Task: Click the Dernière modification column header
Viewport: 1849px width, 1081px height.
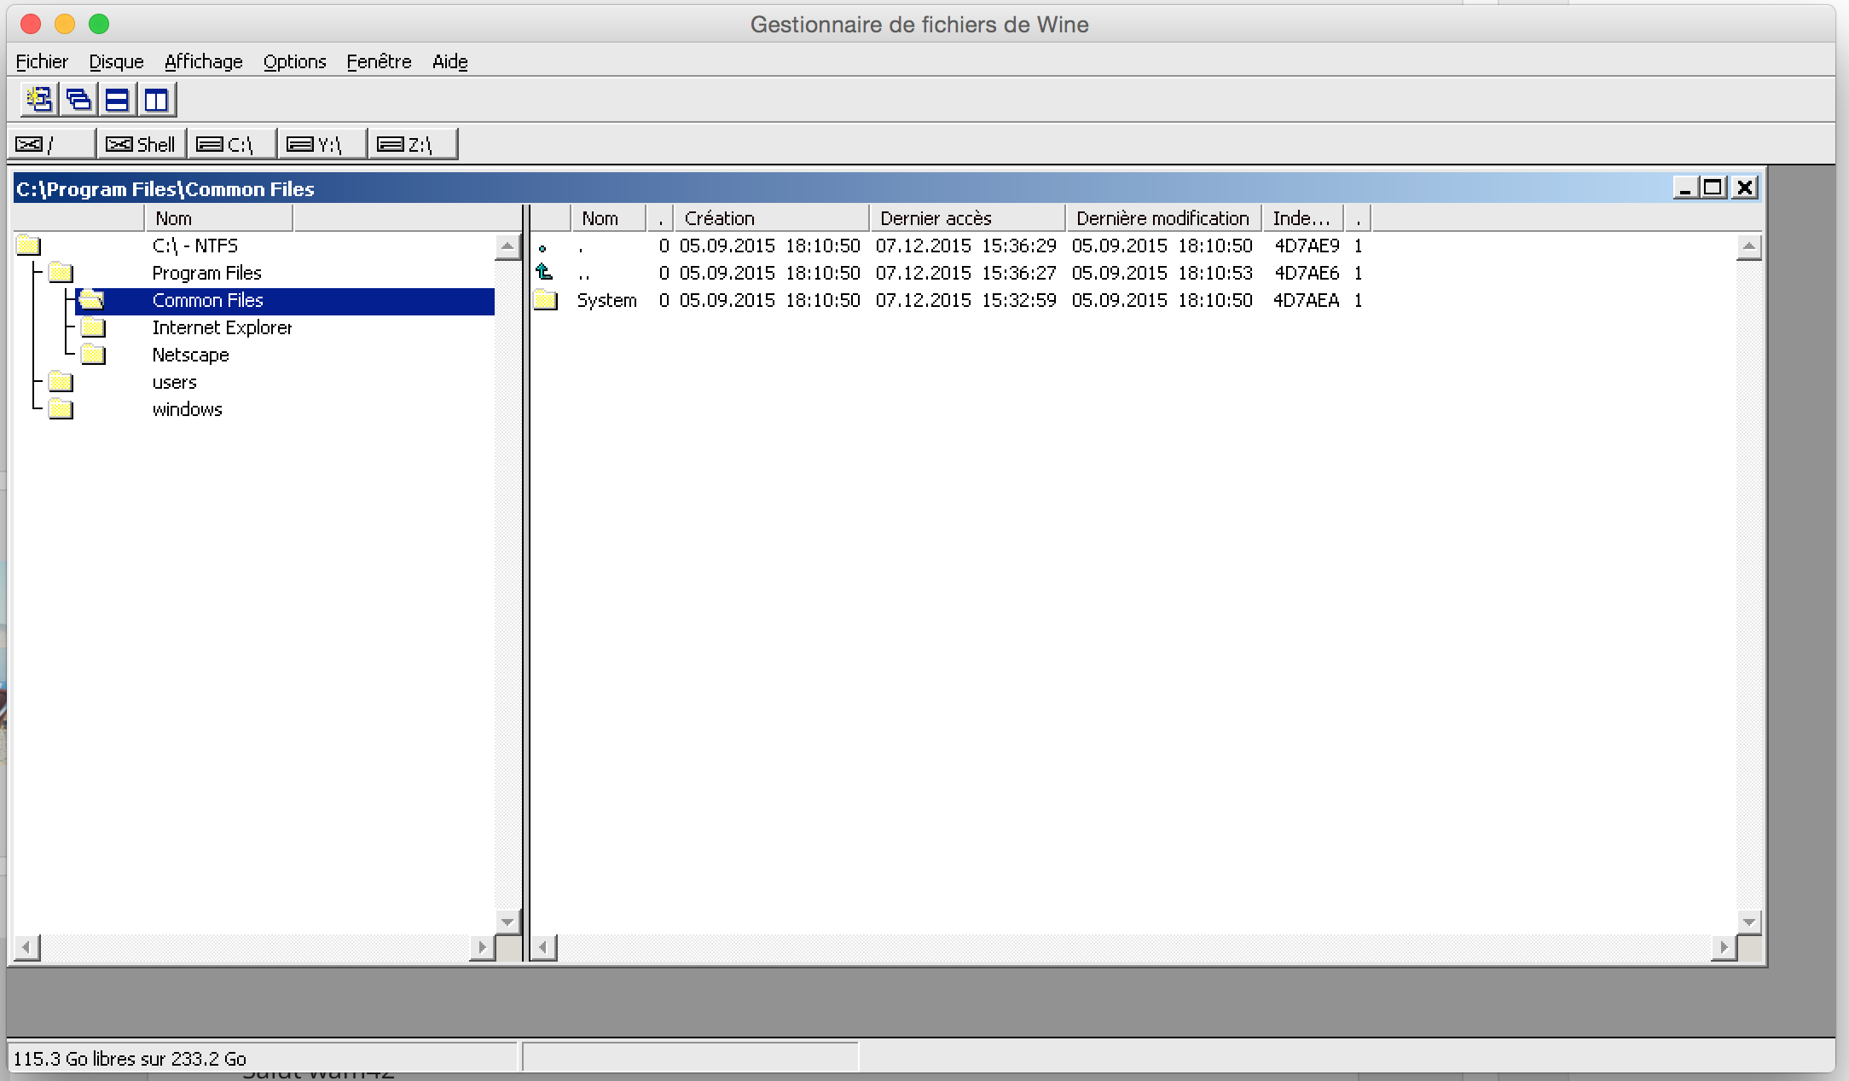Action: pos(1163,218)
